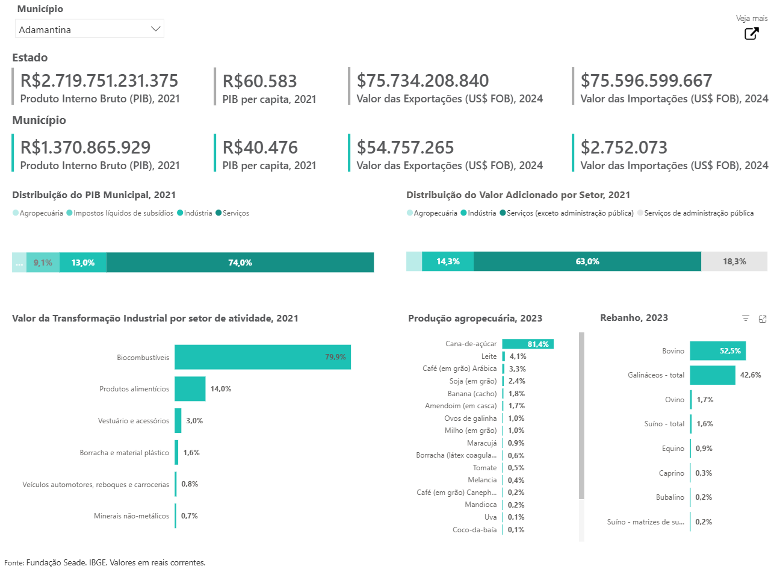
Task: Click the Produção agropecuária vertical scrollbar
Action: tap(581, 415)
